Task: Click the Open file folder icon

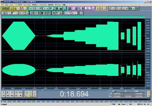Action: 15,8
